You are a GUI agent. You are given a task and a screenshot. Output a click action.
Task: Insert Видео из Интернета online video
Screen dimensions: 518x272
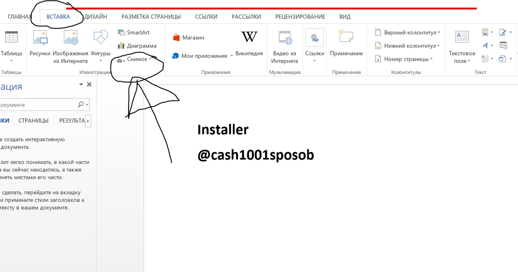tap(284, 47)
